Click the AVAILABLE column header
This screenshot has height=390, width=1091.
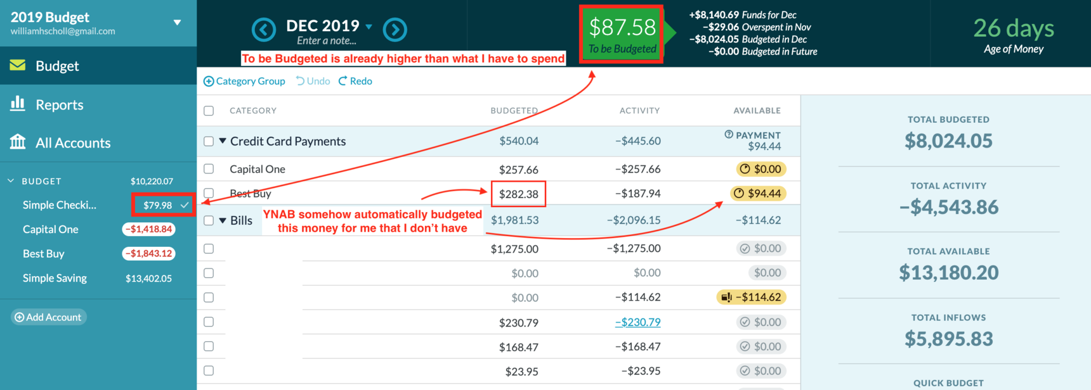coord(757,111)
